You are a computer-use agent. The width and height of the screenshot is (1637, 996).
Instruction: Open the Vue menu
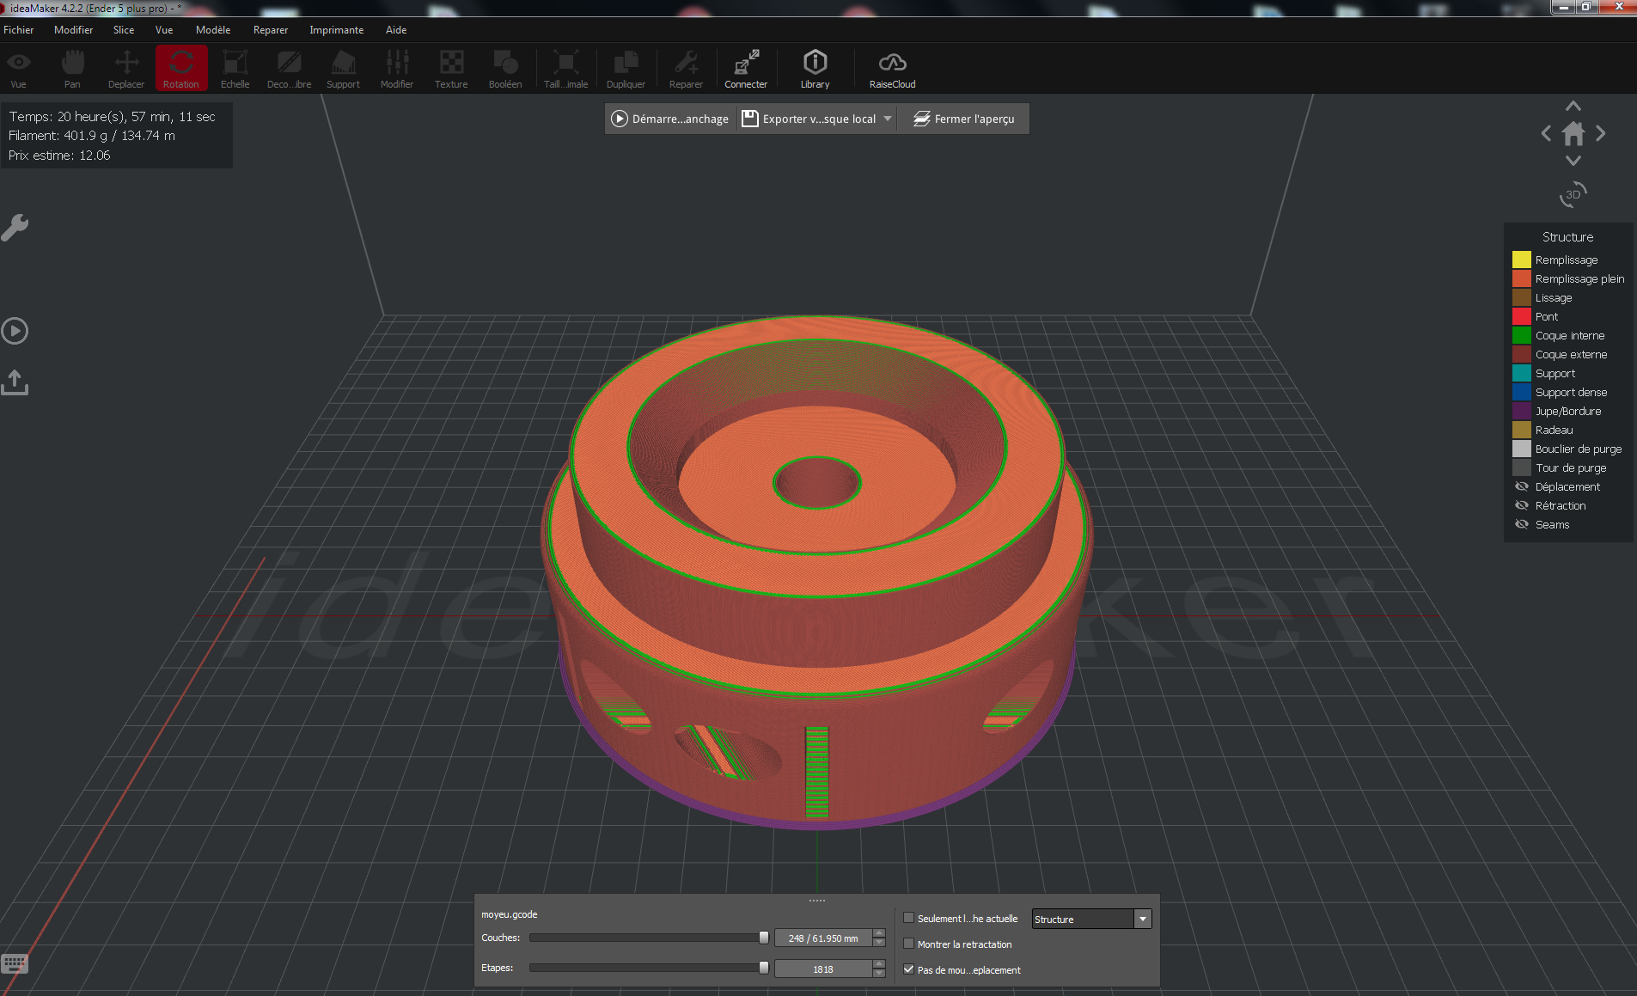[164, 30]
